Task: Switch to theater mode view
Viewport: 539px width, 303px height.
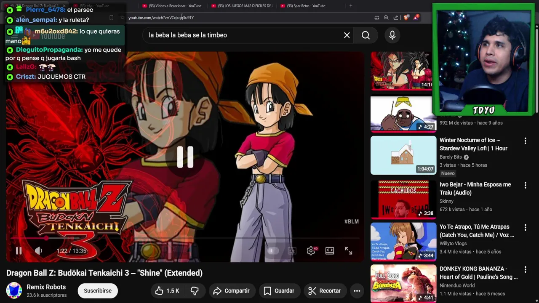Action: pyautogui.click(x=330, y=251)
